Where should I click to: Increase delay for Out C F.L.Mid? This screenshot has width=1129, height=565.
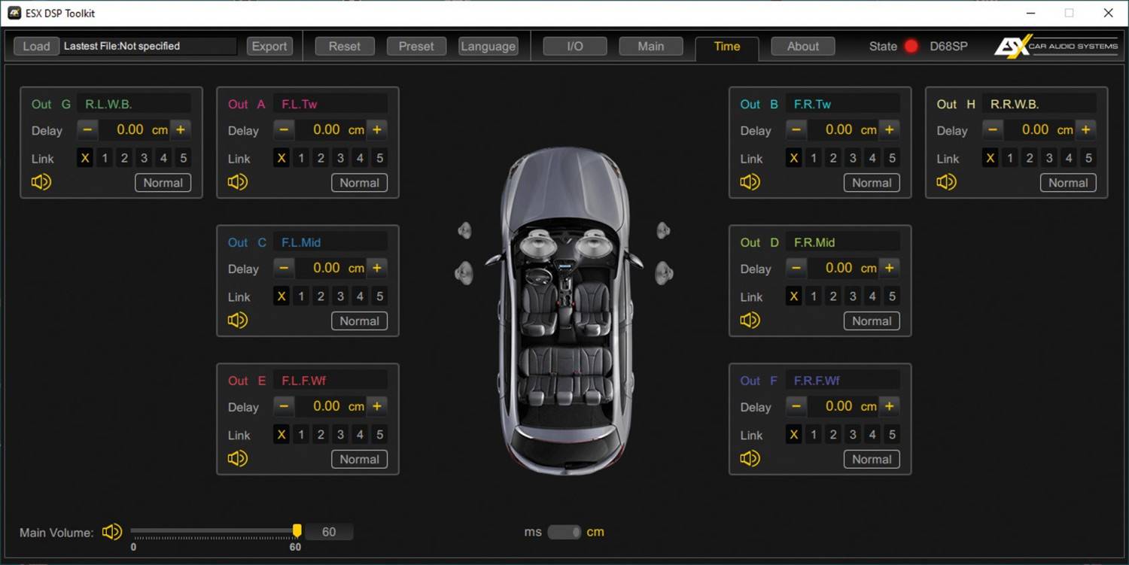376,268
